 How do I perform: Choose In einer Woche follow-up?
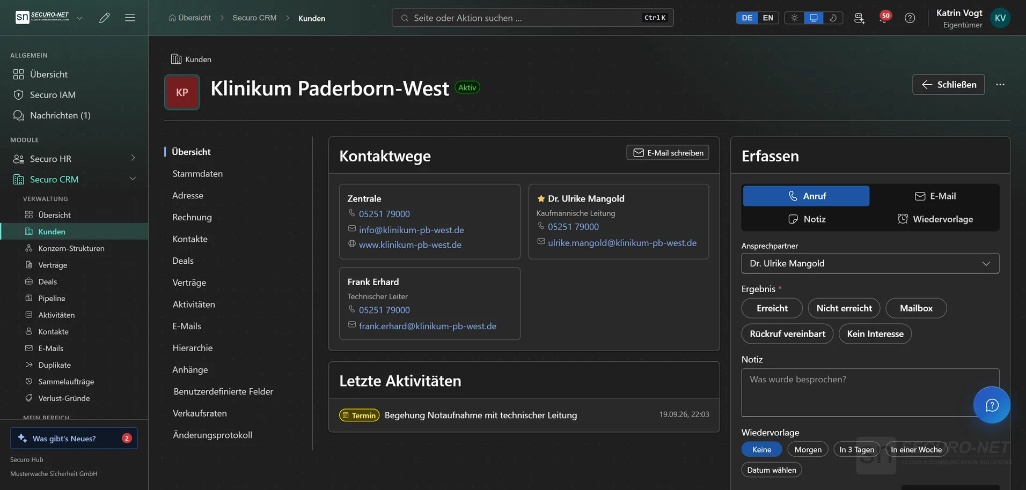tap(916, 450)
